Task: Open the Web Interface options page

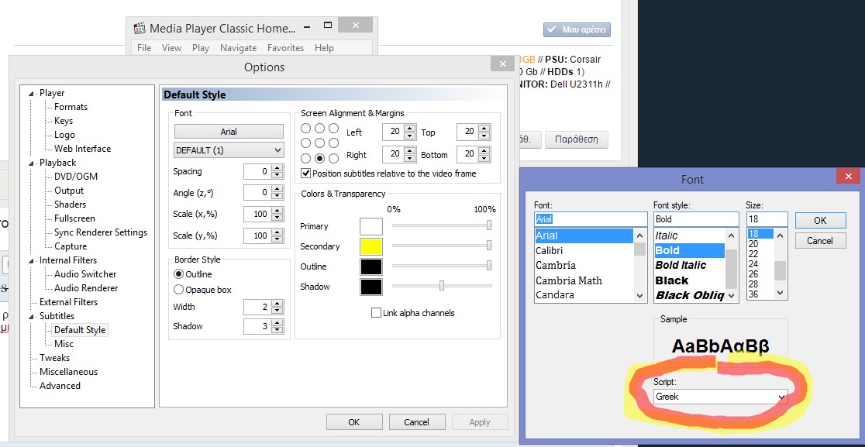Action: 82,149
